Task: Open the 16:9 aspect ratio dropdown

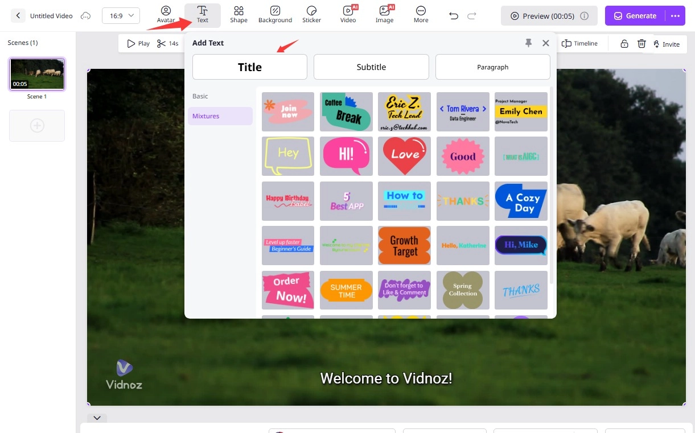Action: click(121, 16)
